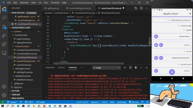Switch to the roomSettingsScreen.js editor tab
The height and width of the screenshot is (108, 193).
80,8
